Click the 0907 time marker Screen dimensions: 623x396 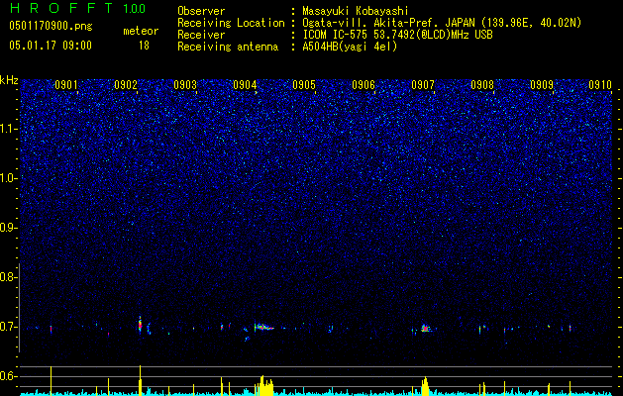(x=423, y=85)
